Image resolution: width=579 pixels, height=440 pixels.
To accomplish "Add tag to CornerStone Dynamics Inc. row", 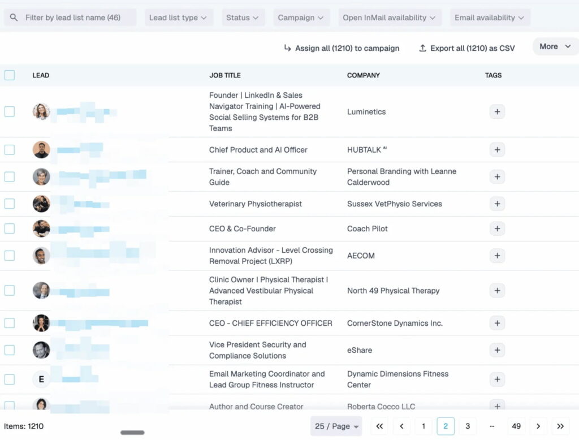I will click(x=497, y=323).
